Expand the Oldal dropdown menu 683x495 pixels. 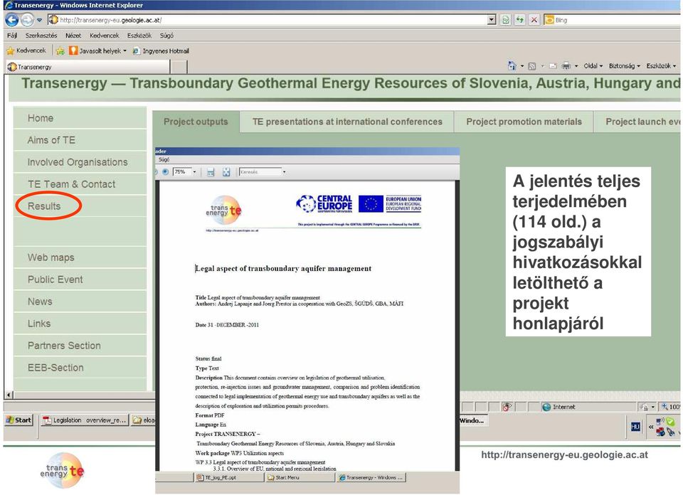pos(593,66)
